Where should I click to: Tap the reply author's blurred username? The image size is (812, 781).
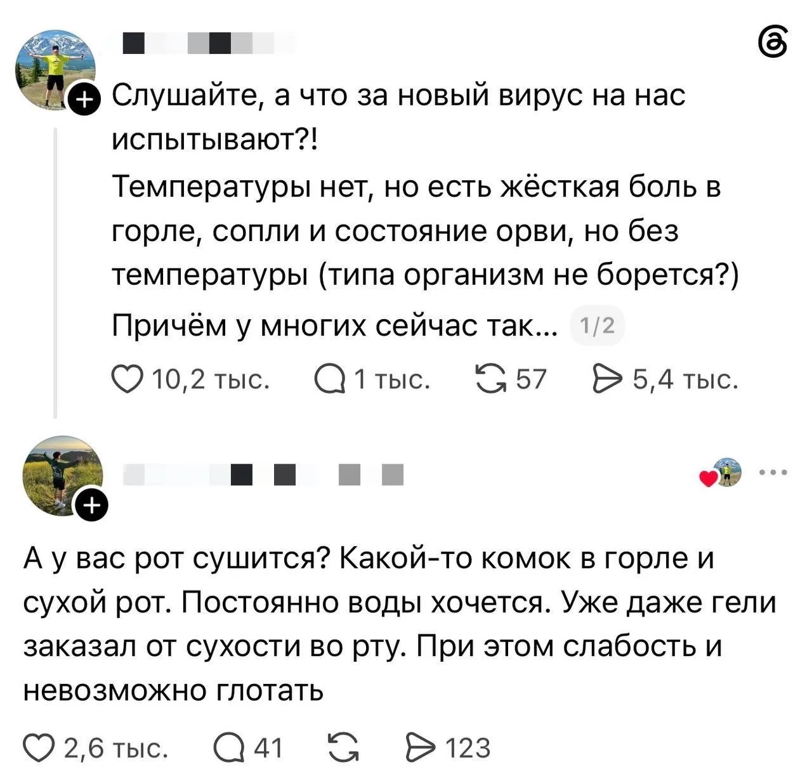pyautogui.click(x=263, y=475)
